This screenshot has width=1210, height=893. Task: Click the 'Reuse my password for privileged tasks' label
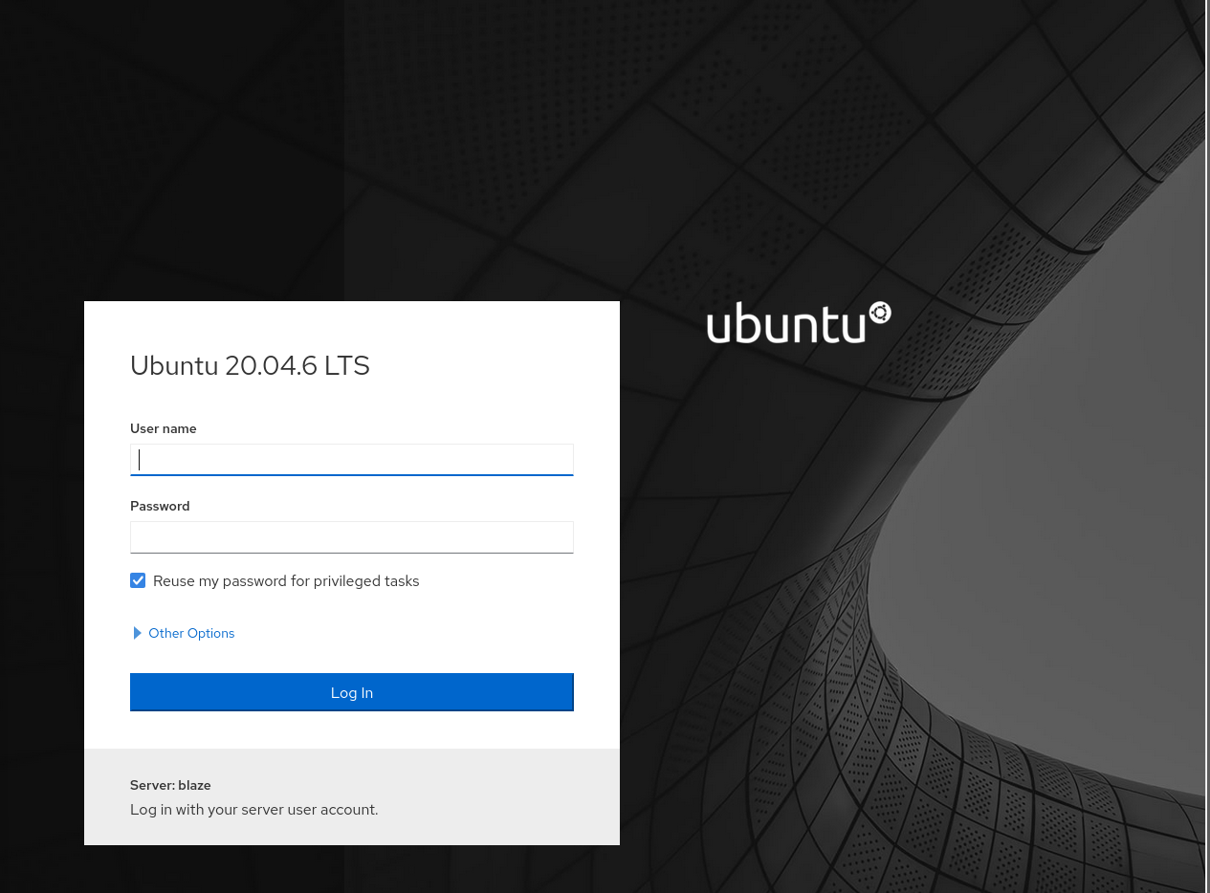(x=286, y=581)
